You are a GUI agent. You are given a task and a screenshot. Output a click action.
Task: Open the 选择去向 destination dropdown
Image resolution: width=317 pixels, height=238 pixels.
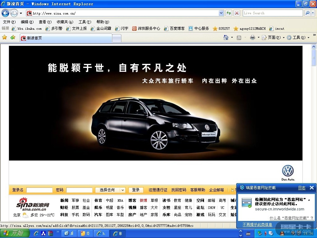click(110, 190)
